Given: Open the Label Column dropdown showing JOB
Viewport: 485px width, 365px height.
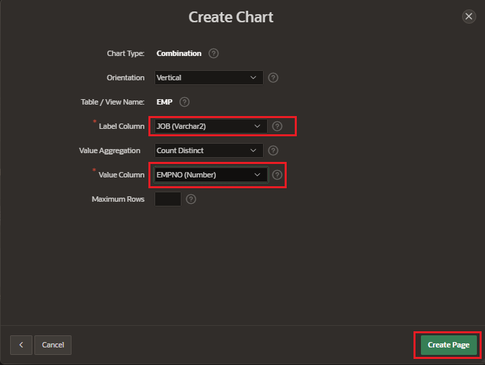Looking at the screenshot, I should click(x=208, y=126).
